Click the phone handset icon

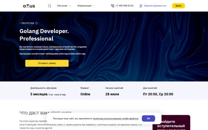pyautogui.click(x=112, y=6)
